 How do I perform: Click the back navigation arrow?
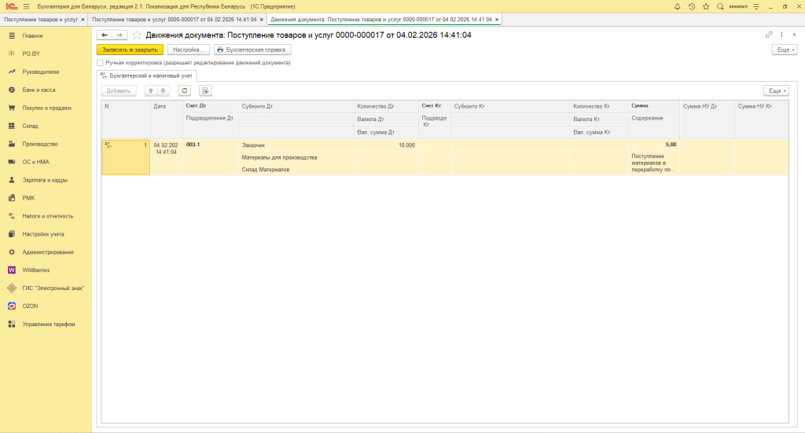[104, 35]
